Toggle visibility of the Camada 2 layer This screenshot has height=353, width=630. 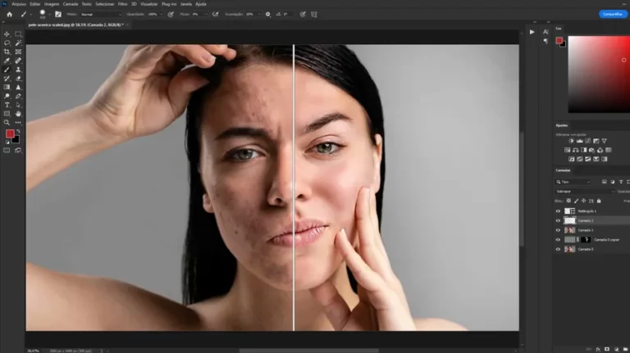point(559,221)
